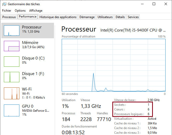The width and height of the screenshot is (172, 135).
Task: Select the Disque 1 (F:) graph icon
Action: (x=12, y=77)
